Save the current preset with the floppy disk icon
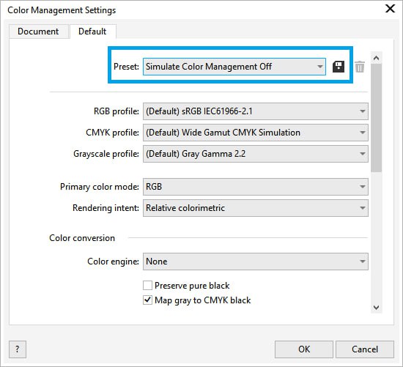 click(x=339, y=67)
